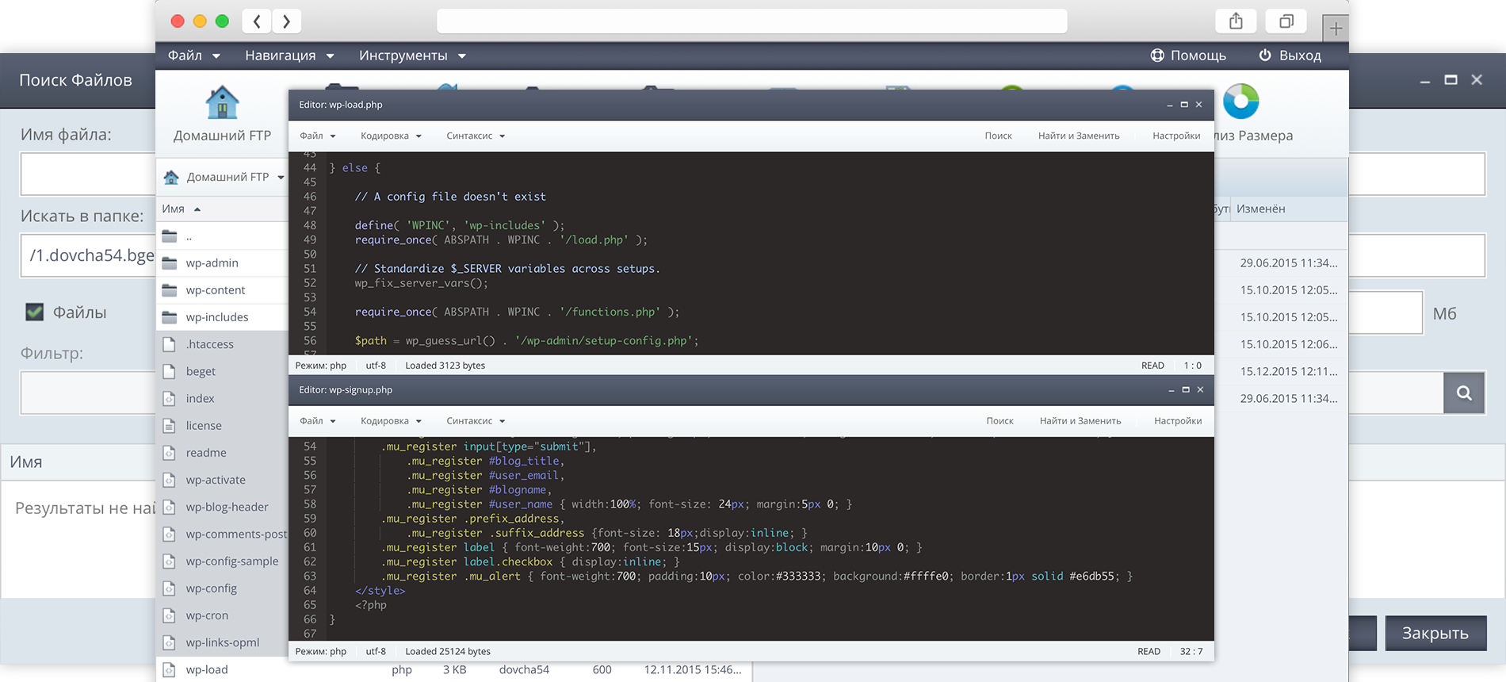
Task: Click the .htaccess file icon
Action: (169, 344)
